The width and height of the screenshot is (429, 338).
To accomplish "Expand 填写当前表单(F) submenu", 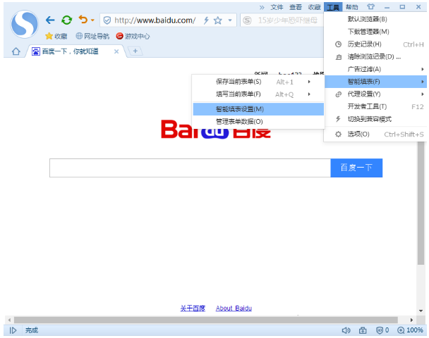I will point(258,94).
